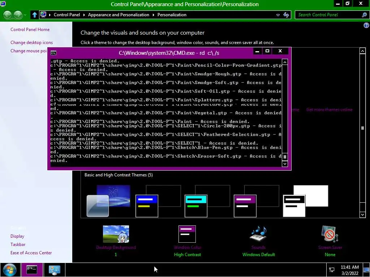Click theme list scrollbar thumb
Viewport: 370px width, 277px height.
pos(362,128)
